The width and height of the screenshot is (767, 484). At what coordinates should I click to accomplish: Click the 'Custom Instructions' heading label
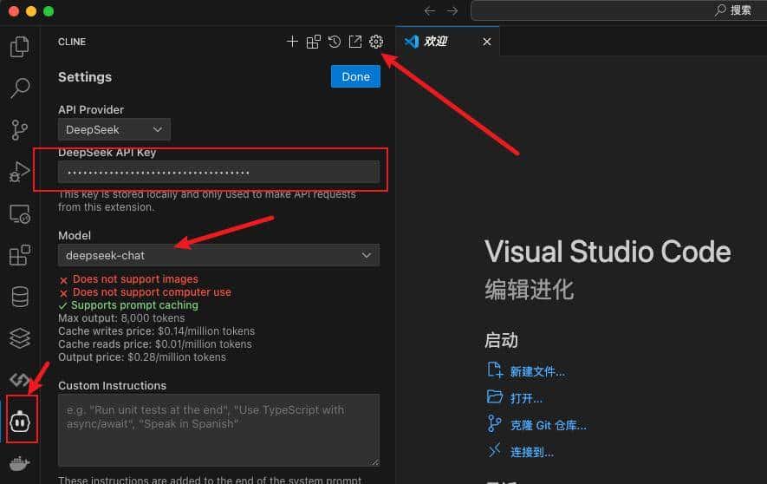pos(112,386)
